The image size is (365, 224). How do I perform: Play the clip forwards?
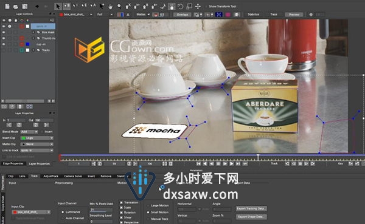point(231,164)
